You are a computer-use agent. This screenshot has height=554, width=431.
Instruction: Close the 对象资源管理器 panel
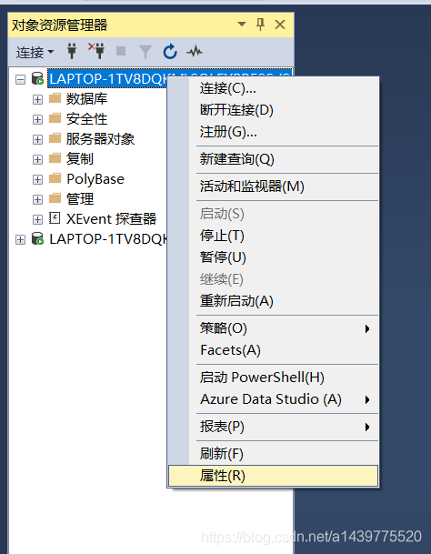280,25
